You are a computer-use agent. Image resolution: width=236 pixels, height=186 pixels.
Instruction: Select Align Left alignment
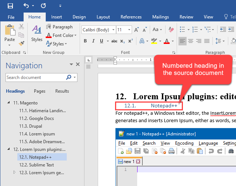(183, 41)
